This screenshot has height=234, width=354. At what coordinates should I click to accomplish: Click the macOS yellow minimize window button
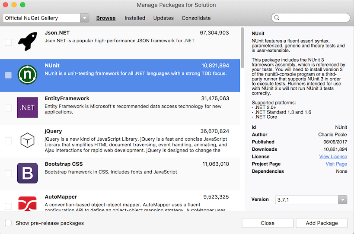[x=14, y=5]
